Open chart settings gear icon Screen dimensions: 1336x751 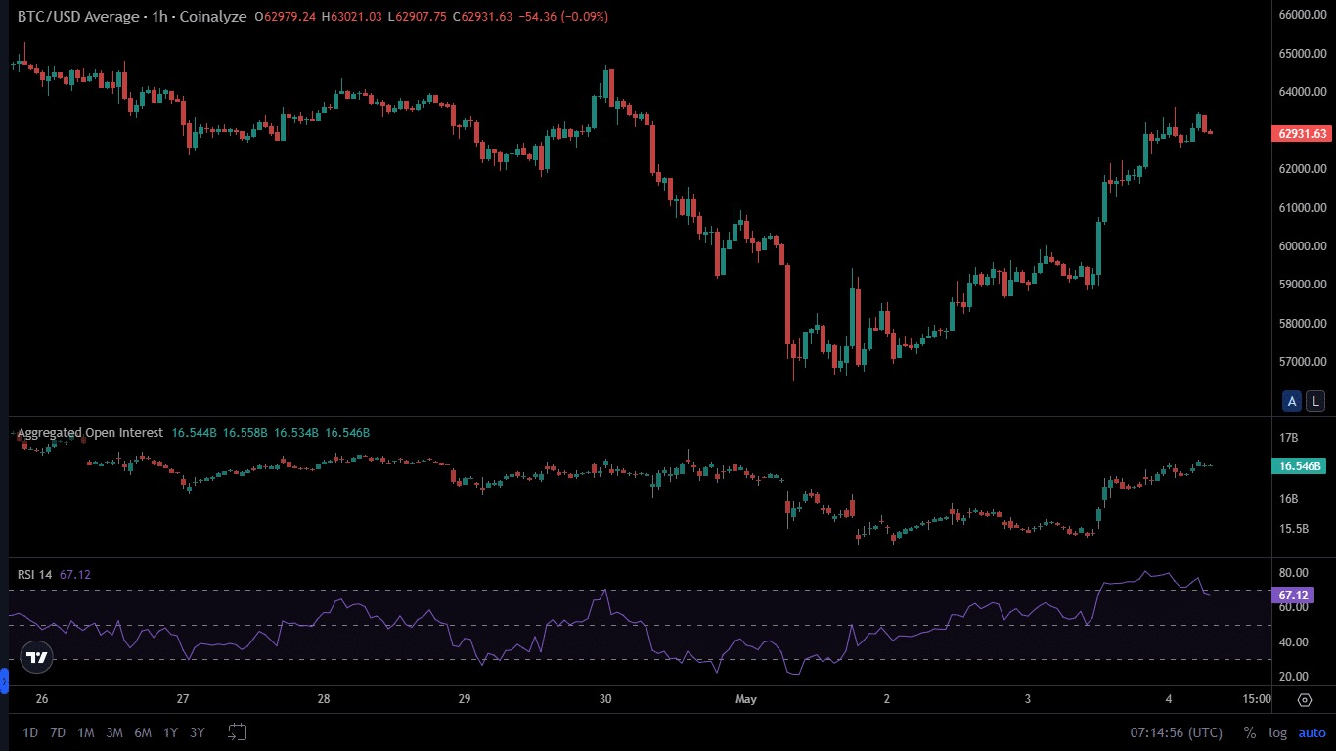point(1305,700)
